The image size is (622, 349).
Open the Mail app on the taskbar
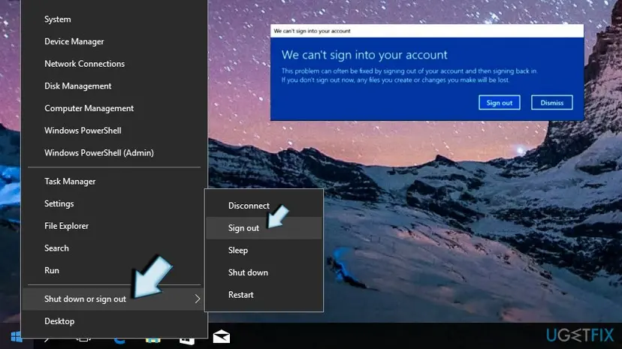[222, 337]
